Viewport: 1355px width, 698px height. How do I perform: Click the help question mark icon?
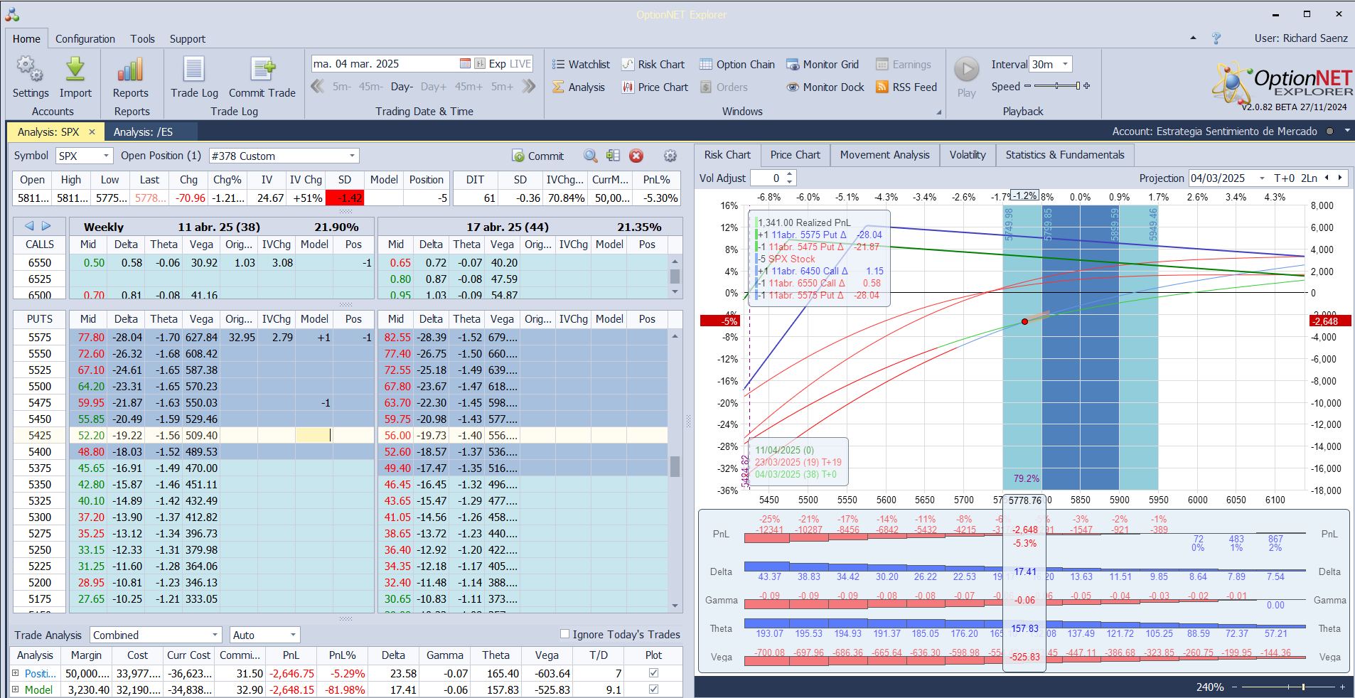pos(1216,38)
